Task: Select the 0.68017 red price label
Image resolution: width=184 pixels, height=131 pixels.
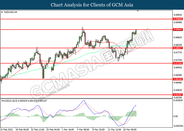Action: pyautogui.click(x=178, y=48)
